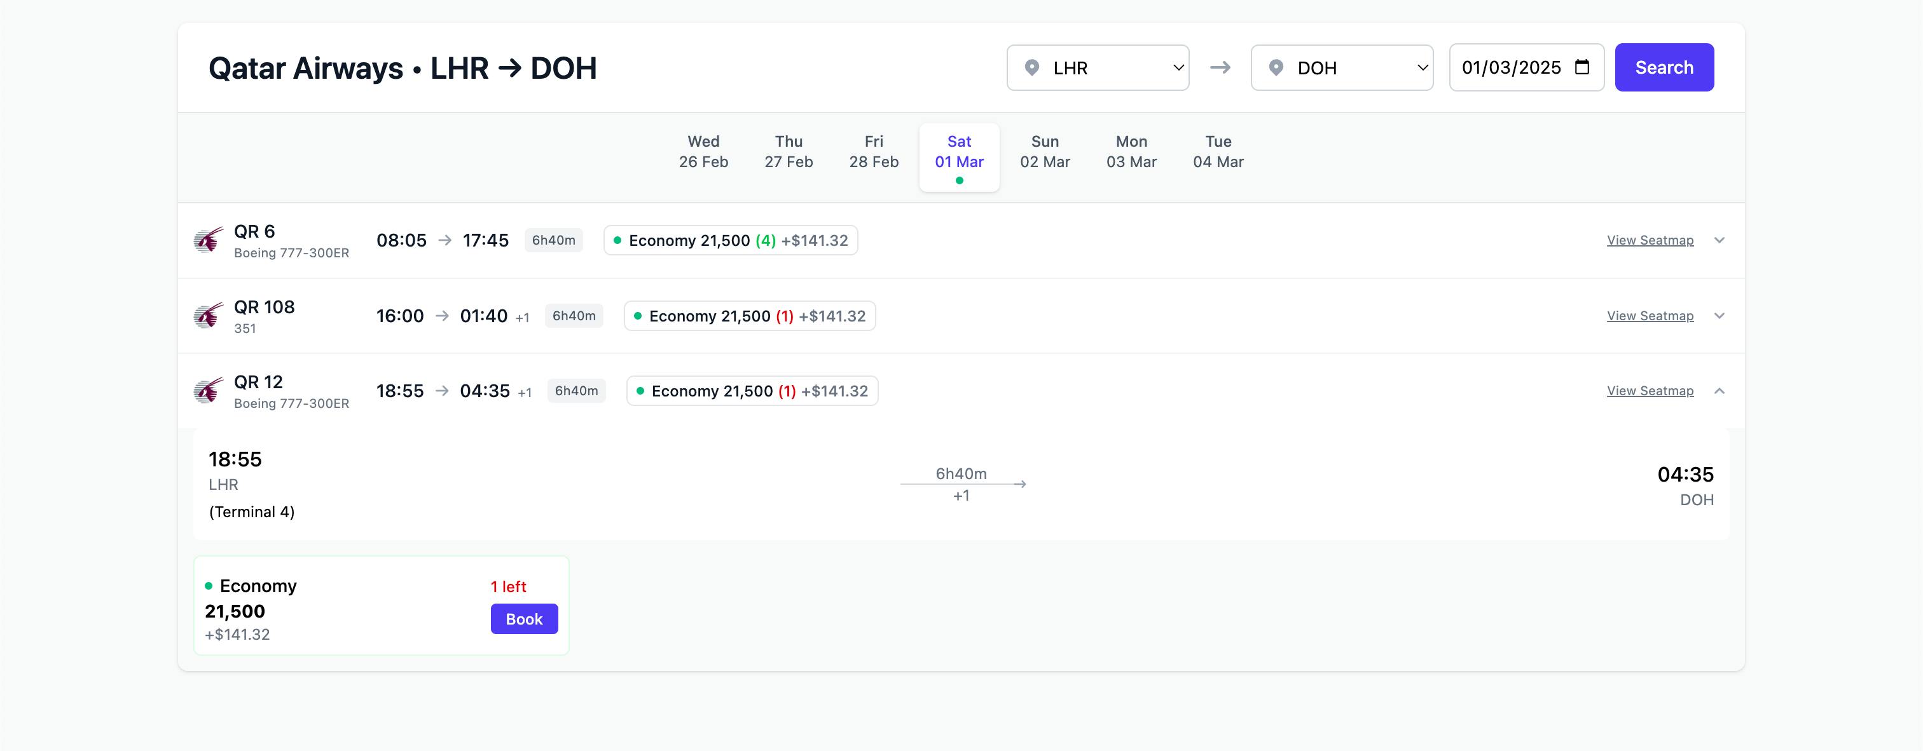Select the Fri 28 Feb date tab
Image resolution: width=1923 pixels, height=751 pixels.
point(873,151)
